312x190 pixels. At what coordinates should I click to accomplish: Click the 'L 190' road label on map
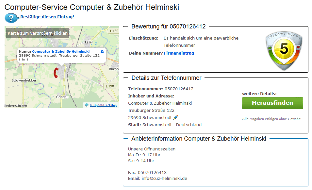(x=110, y=86)
